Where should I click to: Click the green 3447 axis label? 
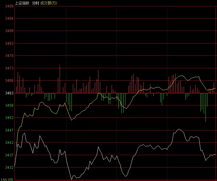[x=9, y=130]
